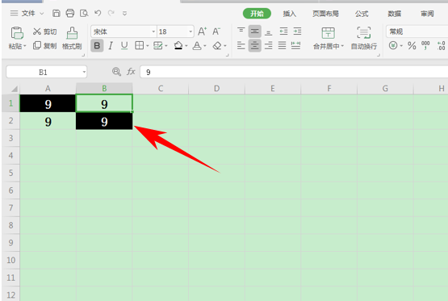Select the black cell B2
448x301 pixels.
tap(104, 121)
